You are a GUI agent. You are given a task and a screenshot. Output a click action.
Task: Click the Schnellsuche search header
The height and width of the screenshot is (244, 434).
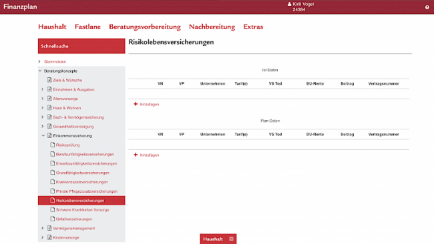(81, 46)
